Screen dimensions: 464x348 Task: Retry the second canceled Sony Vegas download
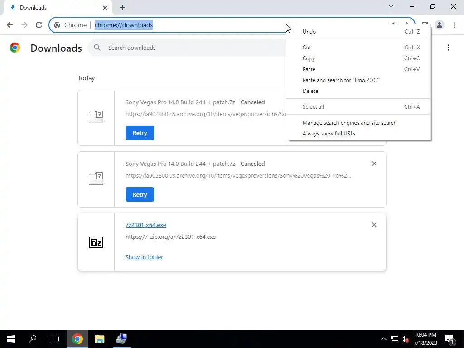[x=140, y=194]
